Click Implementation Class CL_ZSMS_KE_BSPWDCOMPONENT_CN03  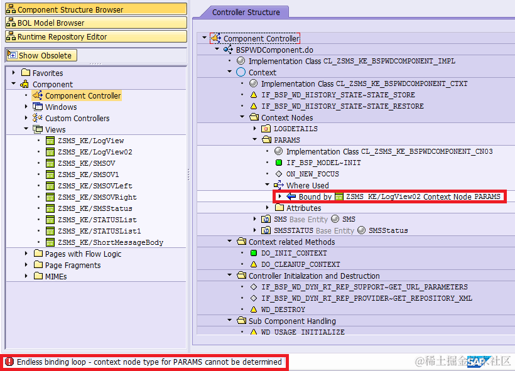pos(389,151)
